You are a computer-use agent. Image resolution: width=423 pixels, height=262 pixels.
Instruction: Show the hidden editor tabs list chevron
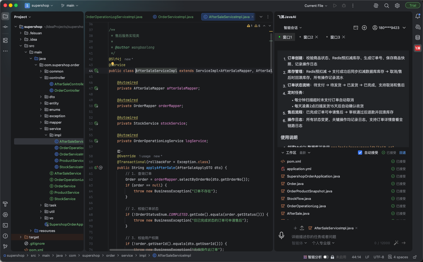pos(261,17)
